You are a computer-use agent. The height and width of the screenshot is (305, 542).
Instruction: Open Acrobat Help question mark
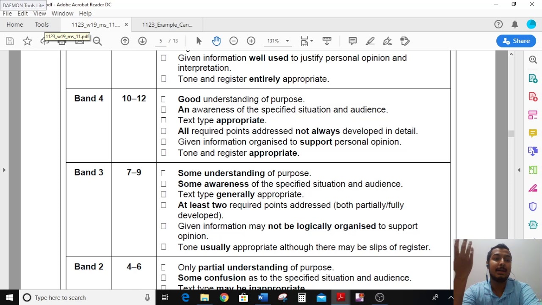pyautogui.click(x=498, y=25)
